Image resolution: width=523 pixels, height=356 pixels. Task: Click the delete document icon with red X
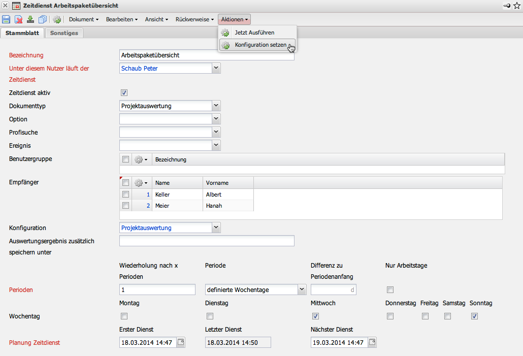pos(18,19)
